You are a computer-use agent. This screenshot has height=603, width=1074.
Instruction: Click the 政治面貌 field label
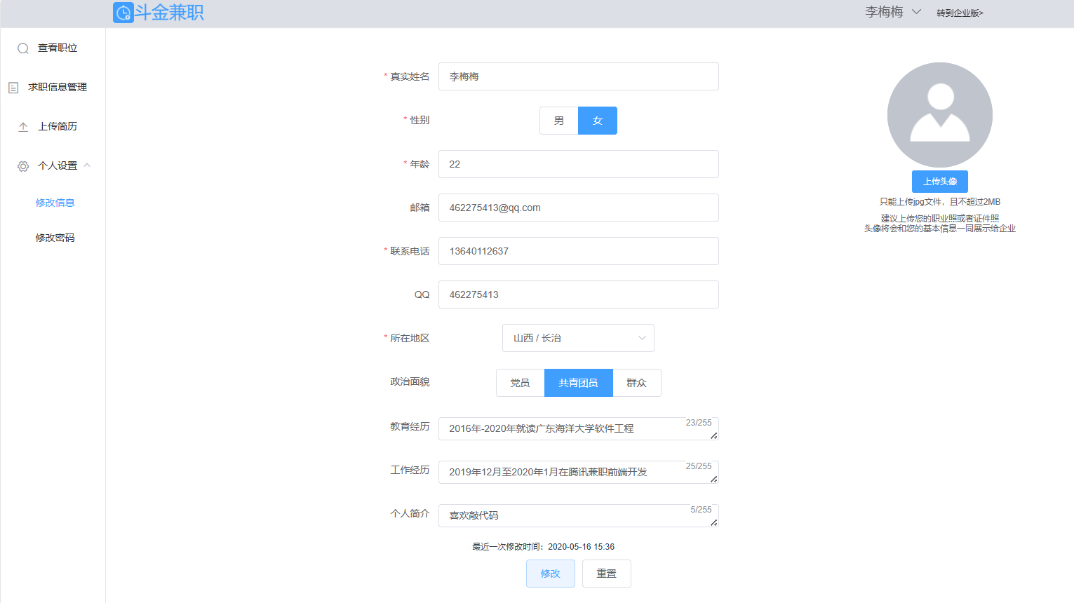[x=410, y=381]
